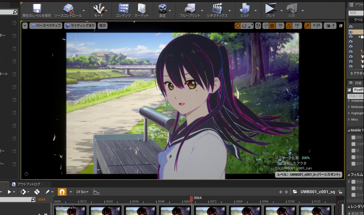Expand the Shadows section in details
This screenshot has height=215, width=364.
tap(349, 101)
